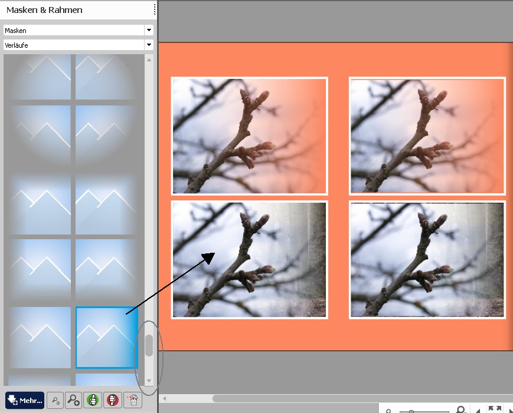This screenshot has height=413, width=513.
Task: Click the green thumbs-up favorite icon
Action: pos(93,400)
